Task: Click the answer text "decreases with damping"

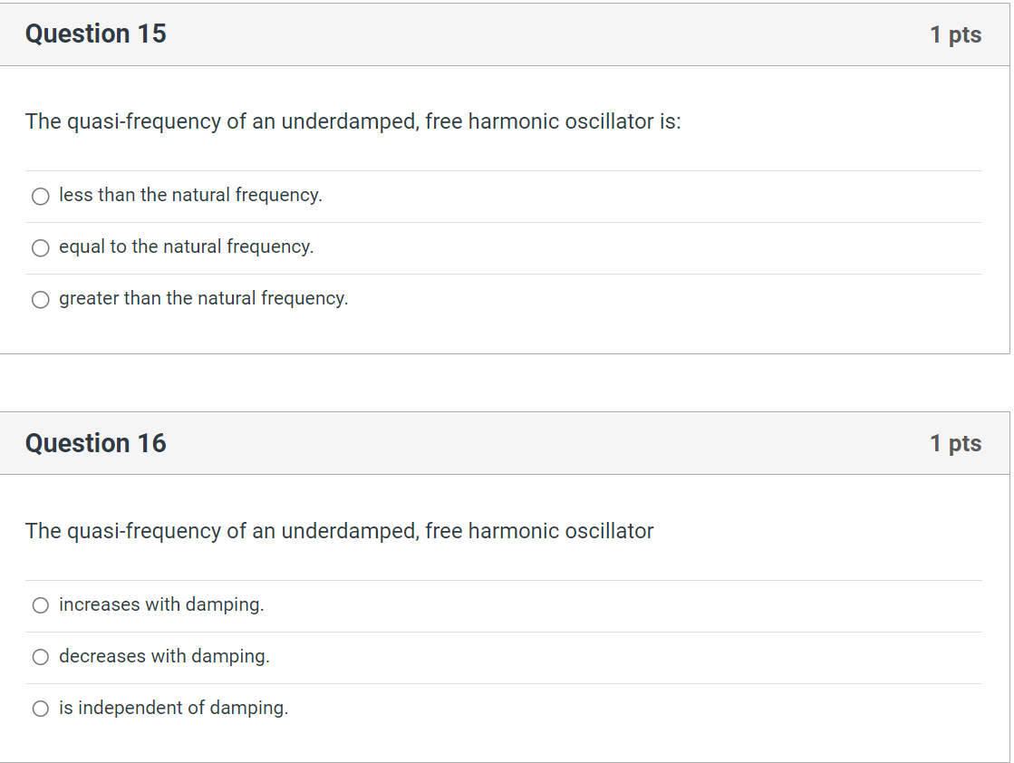Action: [x=163, y=656]
